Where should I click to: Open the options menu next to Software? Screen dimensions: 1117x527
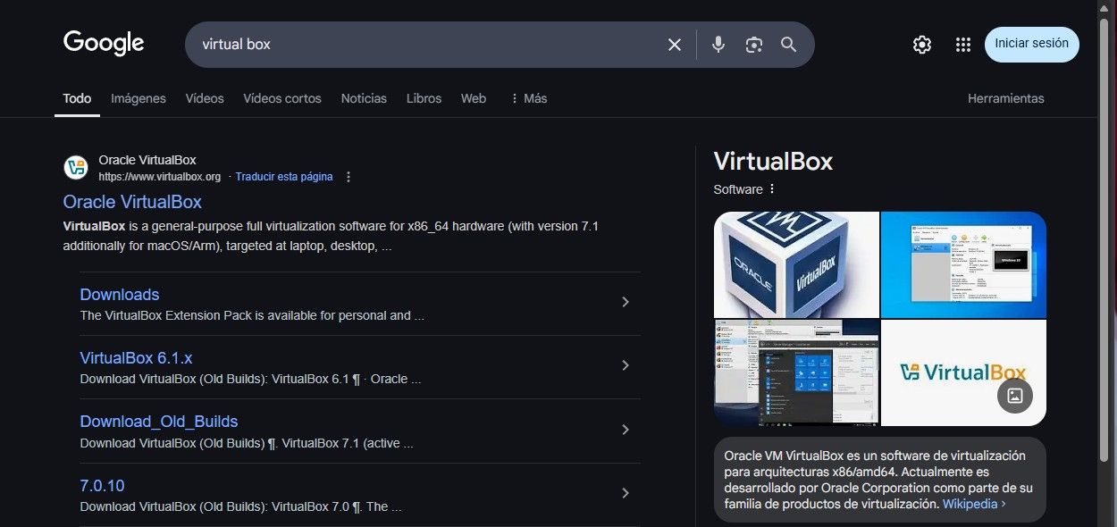[x=772, y=189]
